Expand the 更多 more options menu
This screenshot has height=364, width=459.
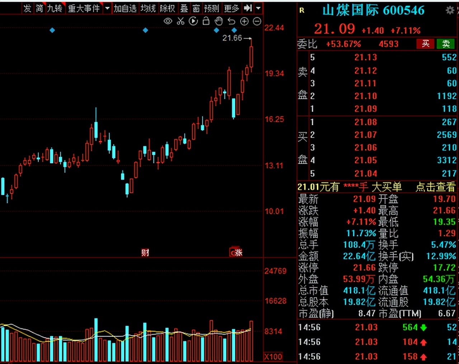click(x=231, y=8)
